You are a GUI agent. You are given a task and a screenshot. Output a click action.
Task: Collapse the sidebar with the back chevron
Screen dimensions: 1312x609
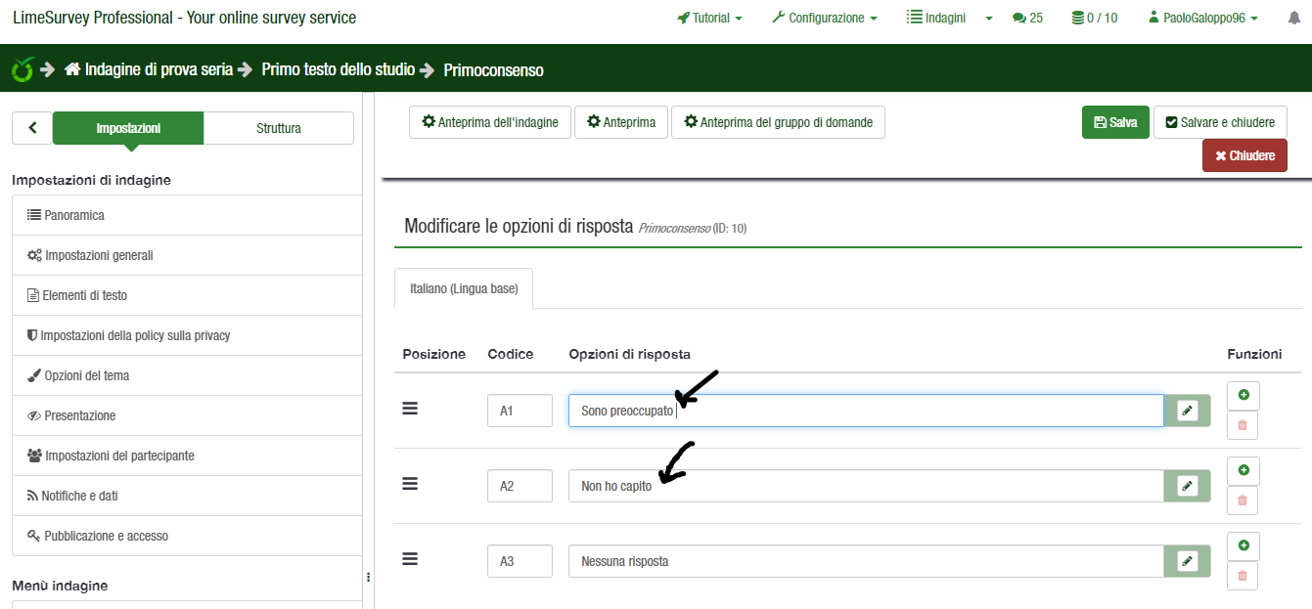coord(32,128)
